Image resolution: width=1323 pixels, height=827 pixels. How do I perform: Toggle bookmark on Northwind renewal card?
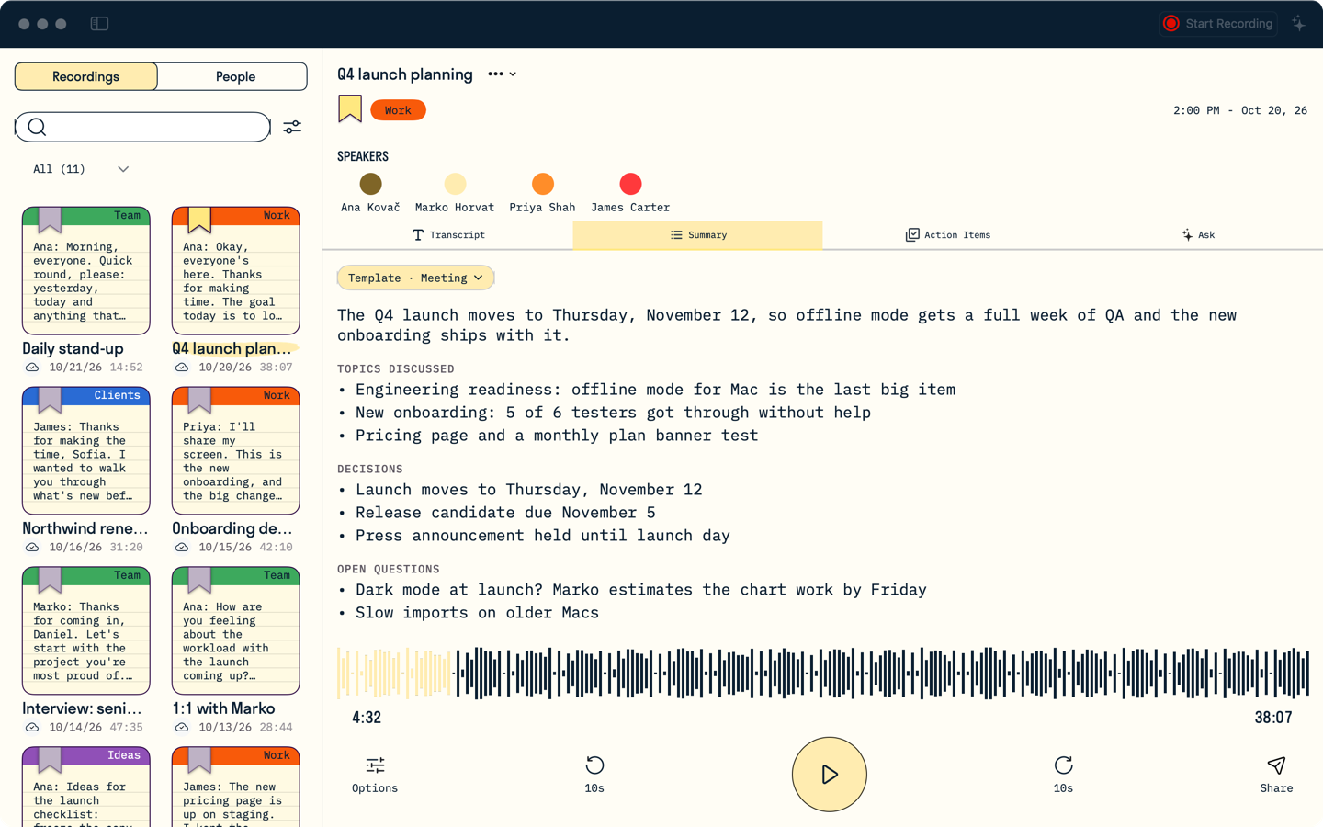[x=50, y=399]
